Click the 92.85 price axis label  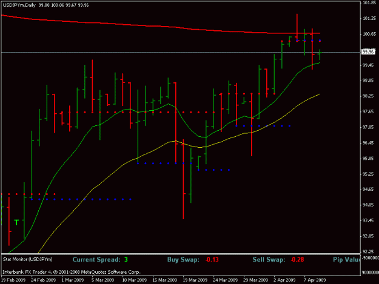point(369,236)
